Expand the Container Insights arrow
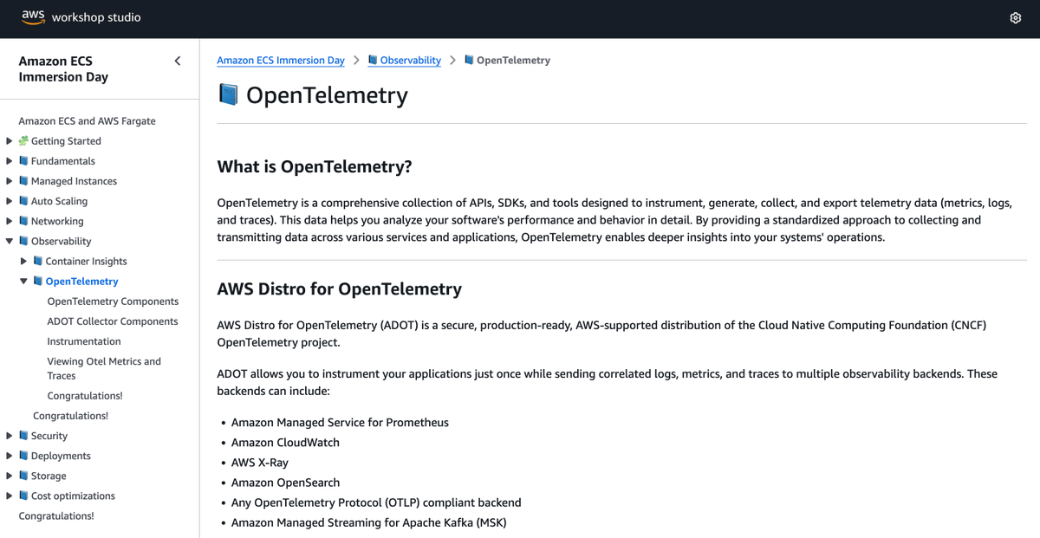1040x538 pixels. pyautogui.click(x=24, y=261)
